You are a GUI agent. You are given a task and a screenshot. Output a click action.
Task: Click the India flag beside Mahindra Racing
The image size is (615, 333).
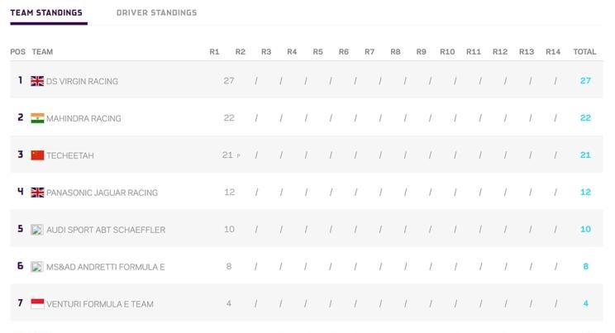click(37, 118)
